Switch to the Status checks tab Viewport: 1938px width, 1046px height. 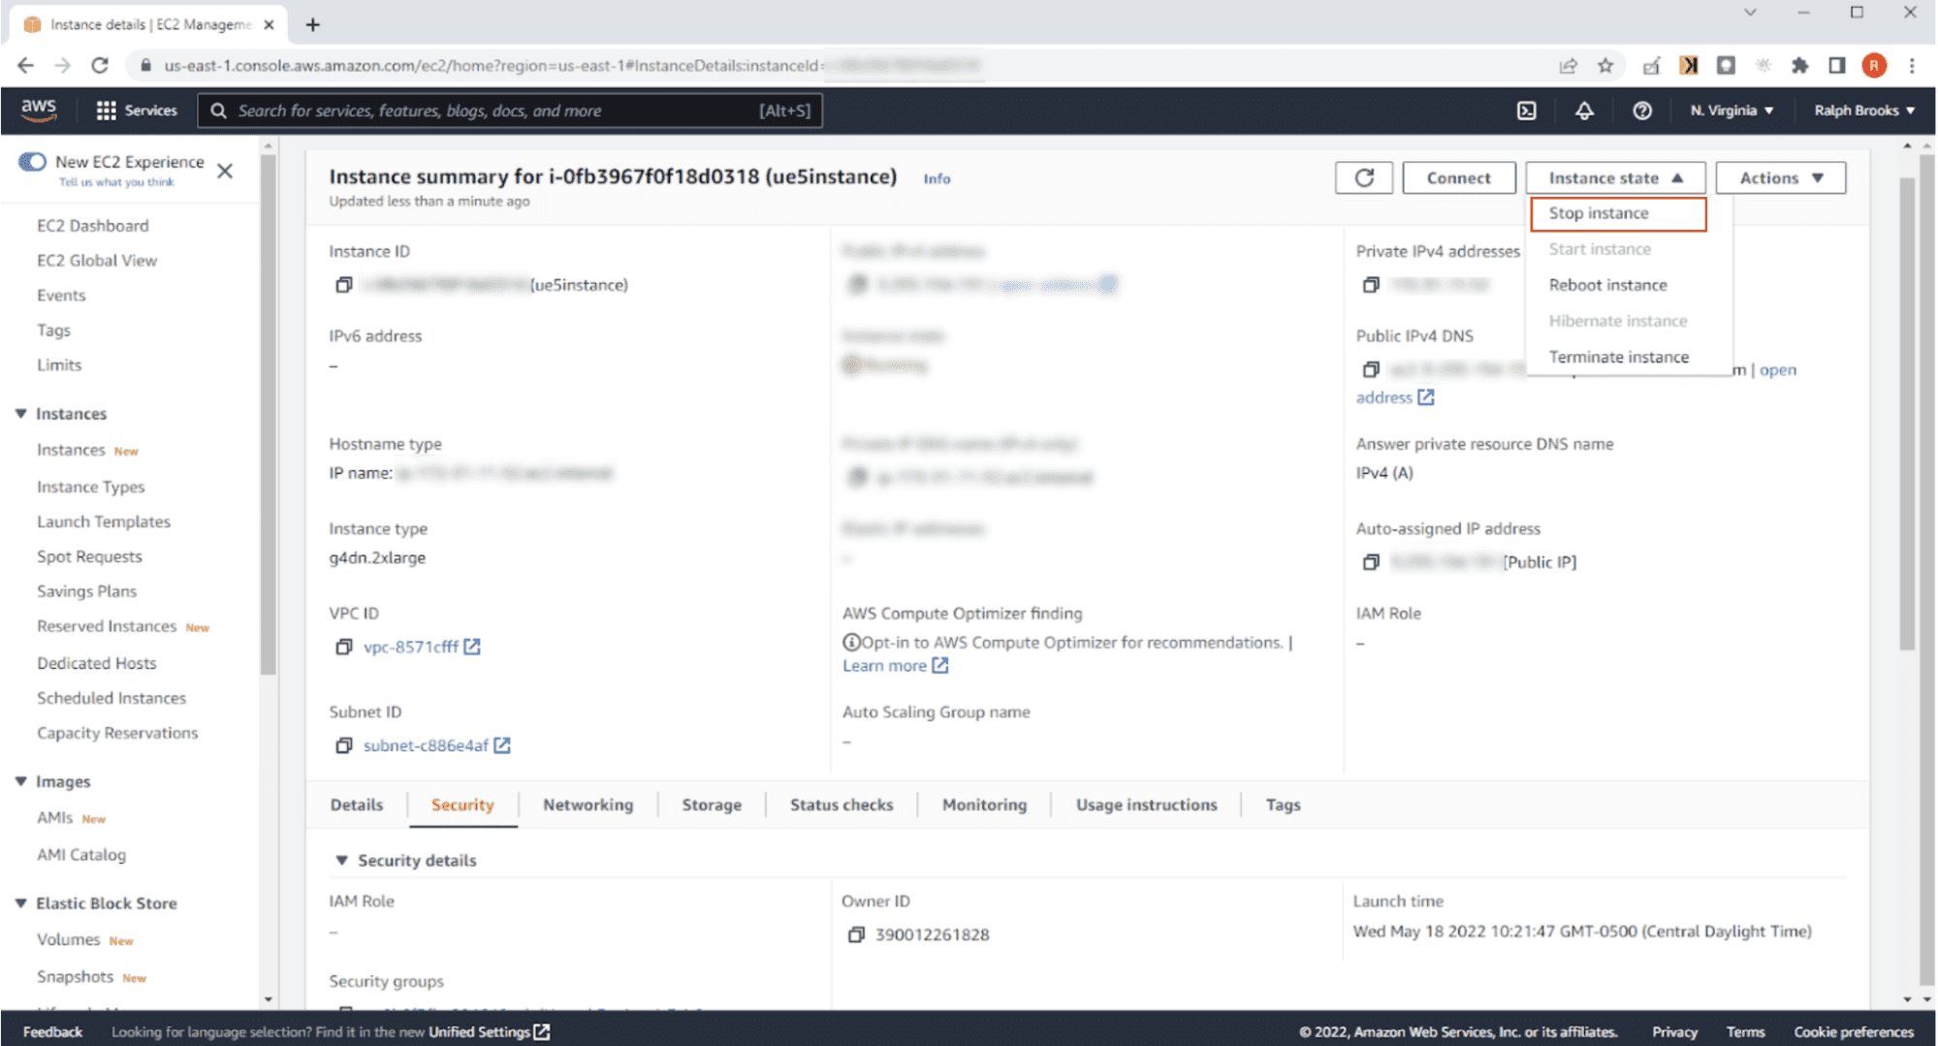(841, 805)
